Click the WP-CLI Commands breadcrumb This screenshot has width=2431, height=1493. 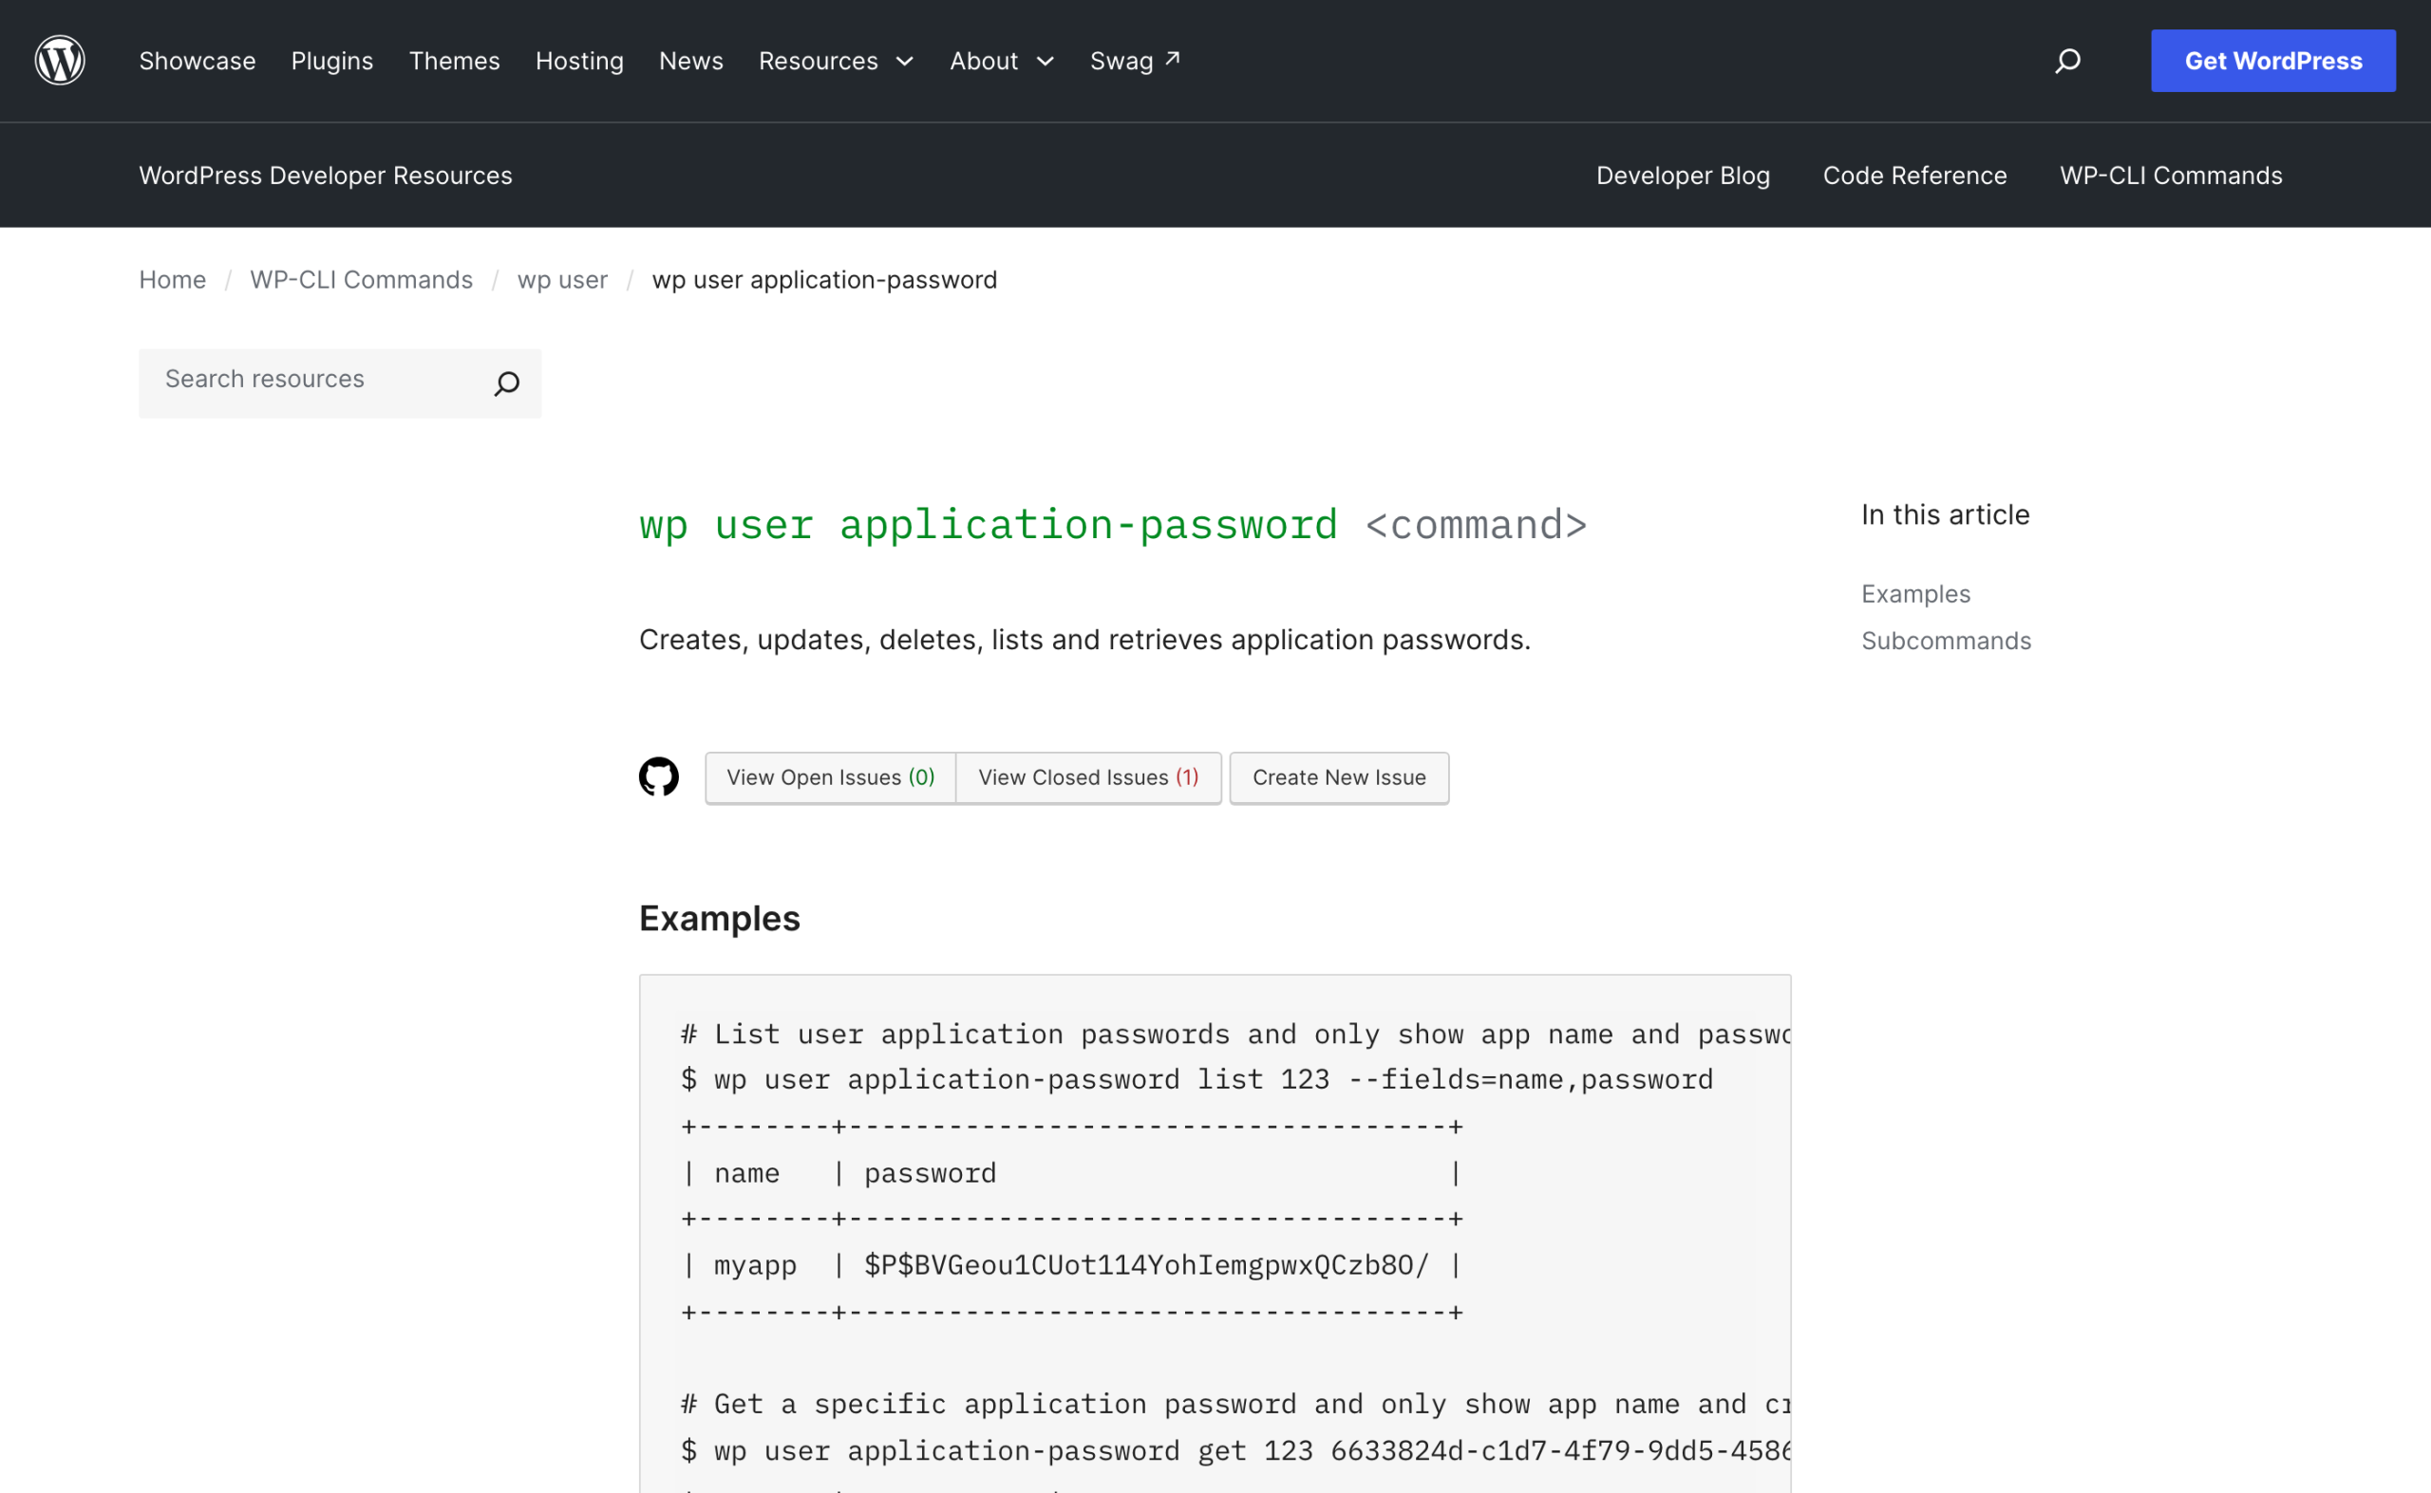click(362, 280)
